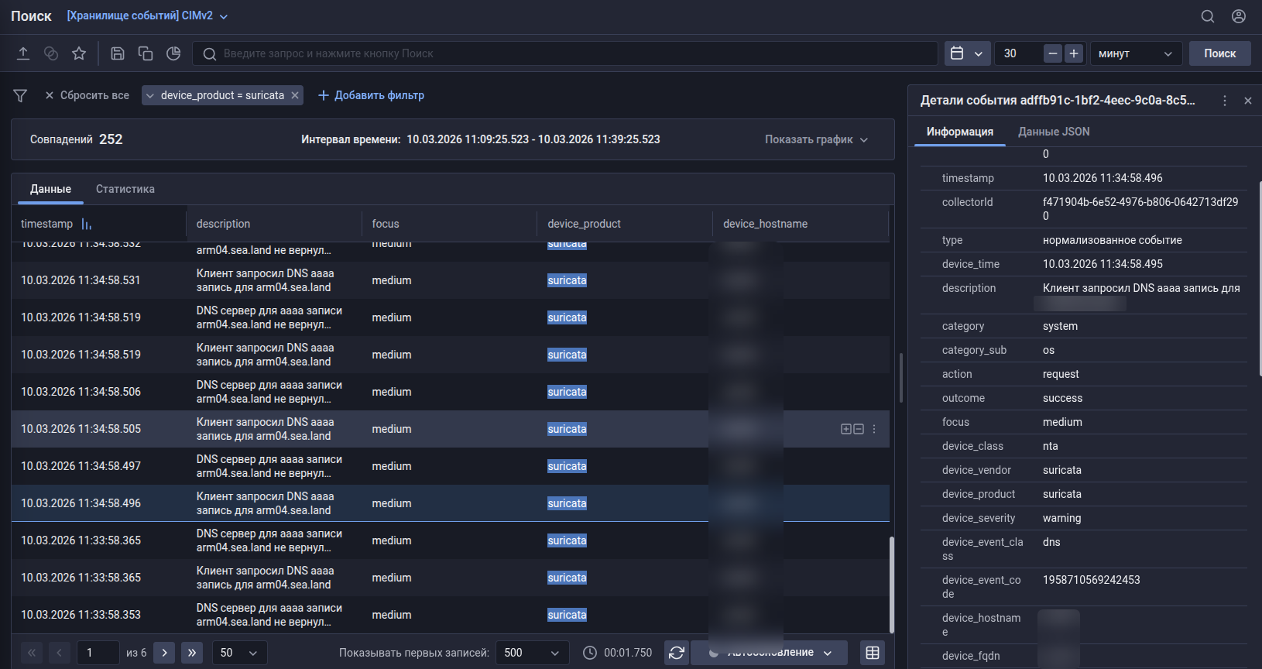
Task: Save the query with the floppy icon
Action: click(x=118, y=53)
